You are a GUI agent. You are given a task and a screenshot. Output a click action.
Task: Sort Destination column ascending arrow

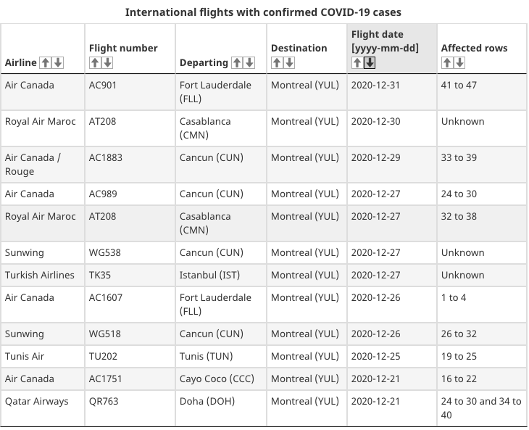click(277, 63)
